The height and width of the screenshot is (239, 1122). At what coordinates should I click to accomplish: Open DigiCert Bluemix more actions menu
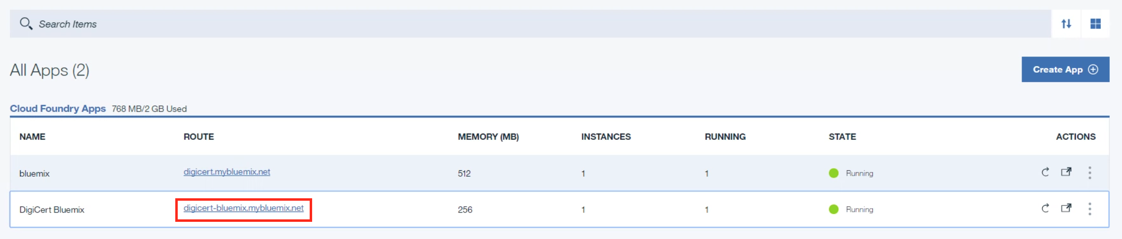pyautogui.click(x=1090, y=209)
